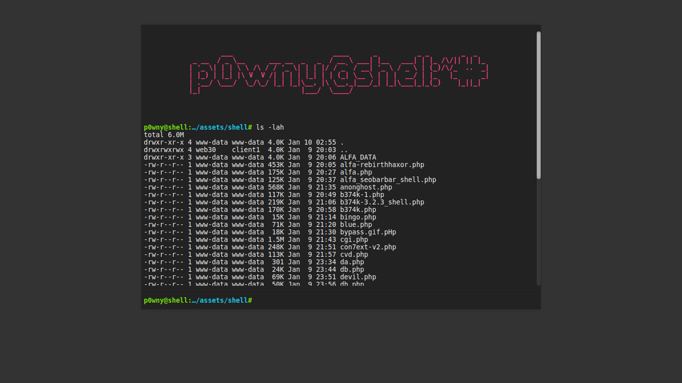
Task: Select the cvd.php file name
Action: pyautogui.click(x=354, y=254)
